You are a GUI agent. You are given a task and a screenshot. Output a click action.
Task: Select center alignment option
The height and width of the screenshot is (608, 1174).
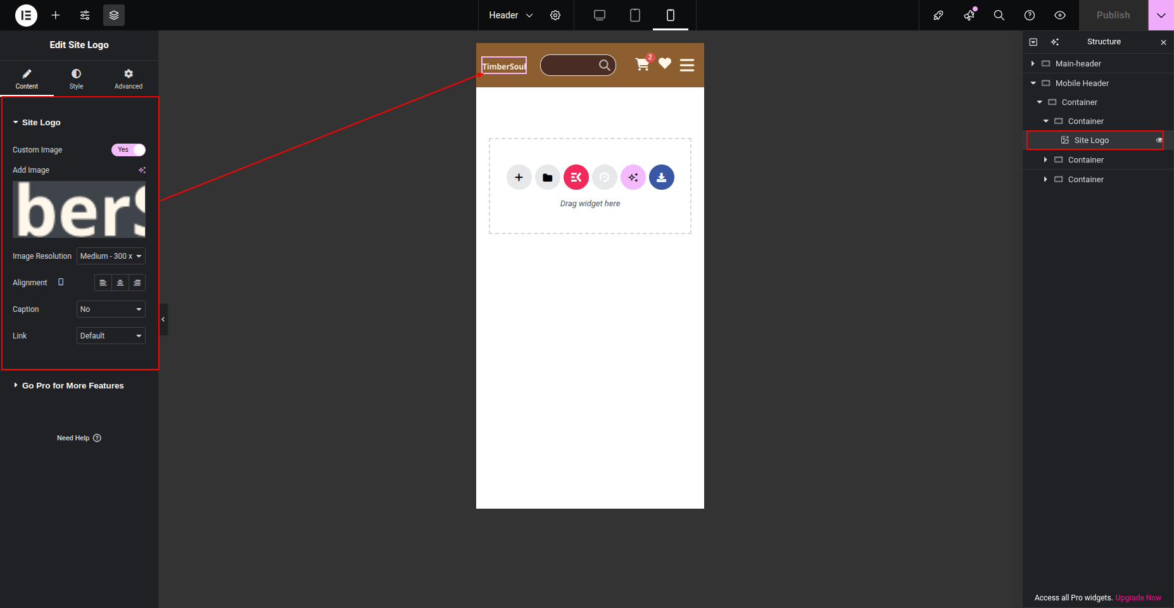120,283
